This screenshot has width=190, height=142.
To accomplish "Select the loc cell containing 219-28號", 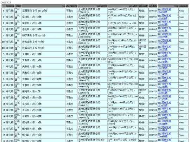I will pos(44,11).
